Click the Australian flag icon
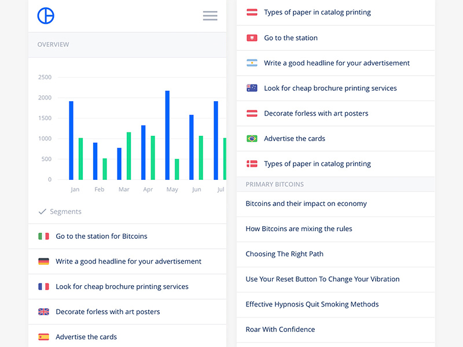 252,88
